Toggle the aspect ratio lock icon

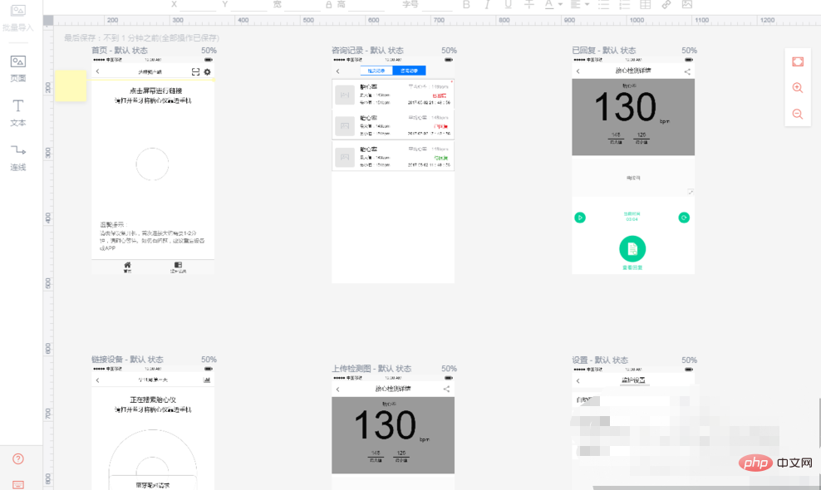(328, 4)
